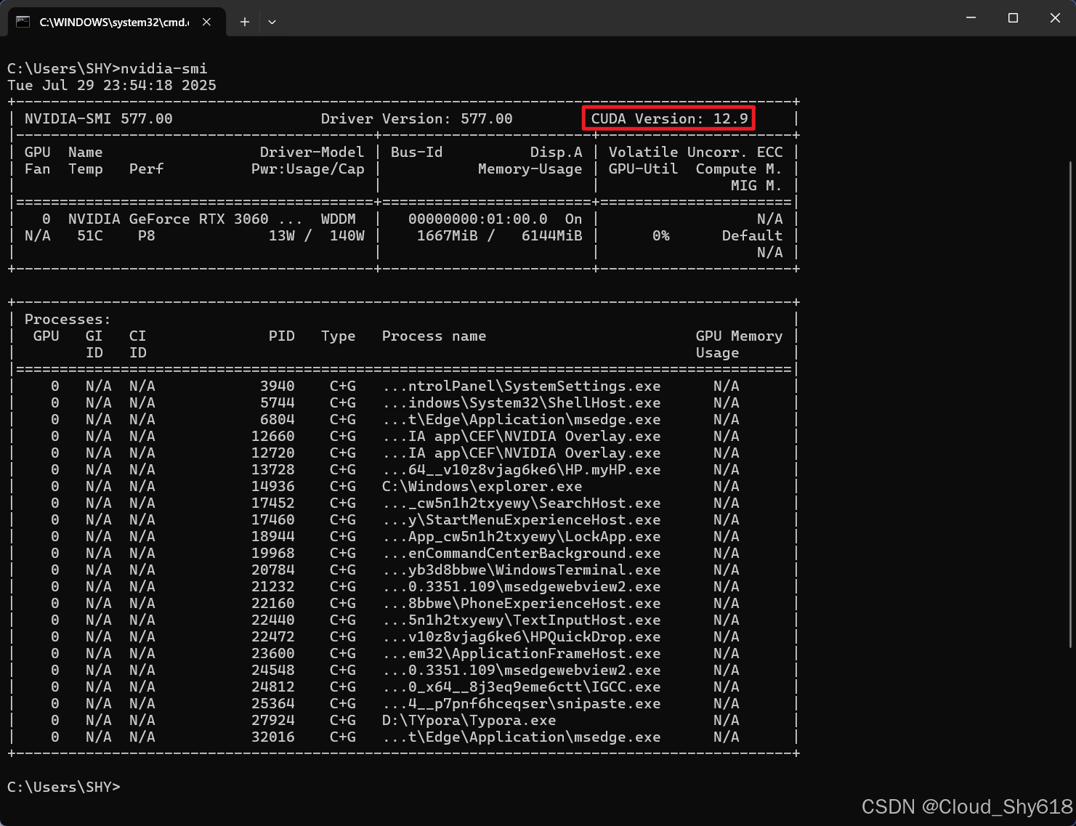The image size is (1076, 826).
Task: Click the WindowsTerminal.exe process name
Action: point(522,570)
